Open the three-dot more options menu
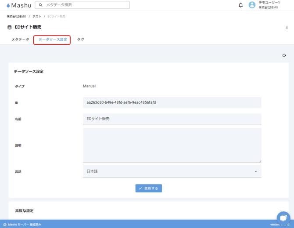The width and height of the screenshot is (294, 228). click(287, 27)
